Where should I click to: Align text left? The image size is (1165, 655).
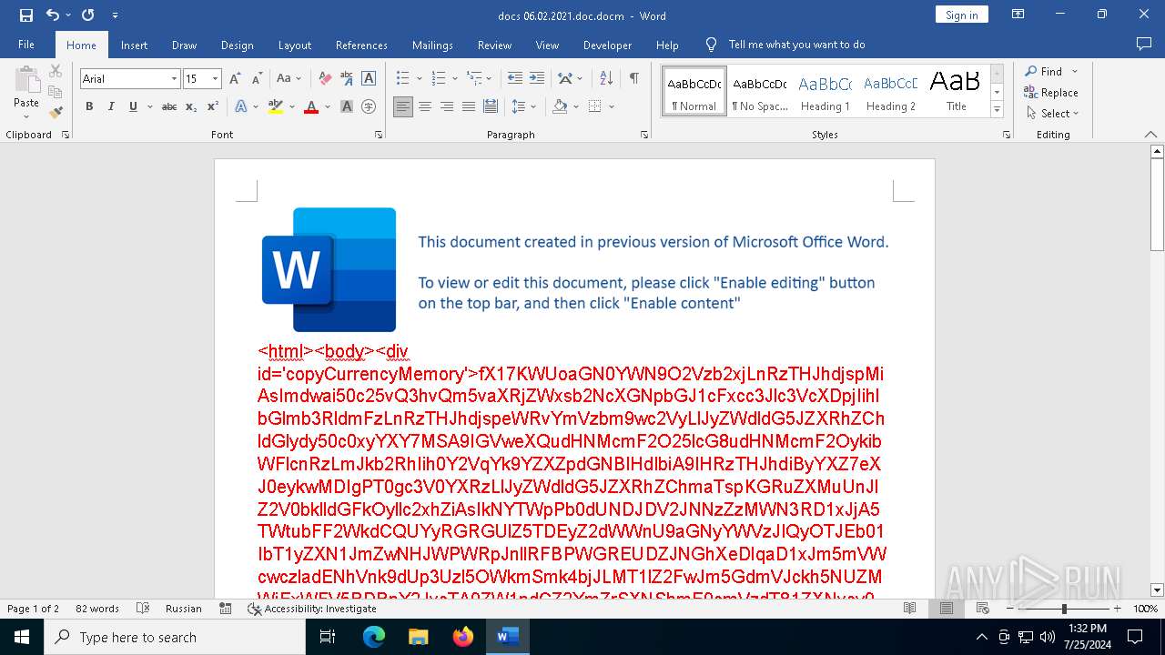click(403, 106)
